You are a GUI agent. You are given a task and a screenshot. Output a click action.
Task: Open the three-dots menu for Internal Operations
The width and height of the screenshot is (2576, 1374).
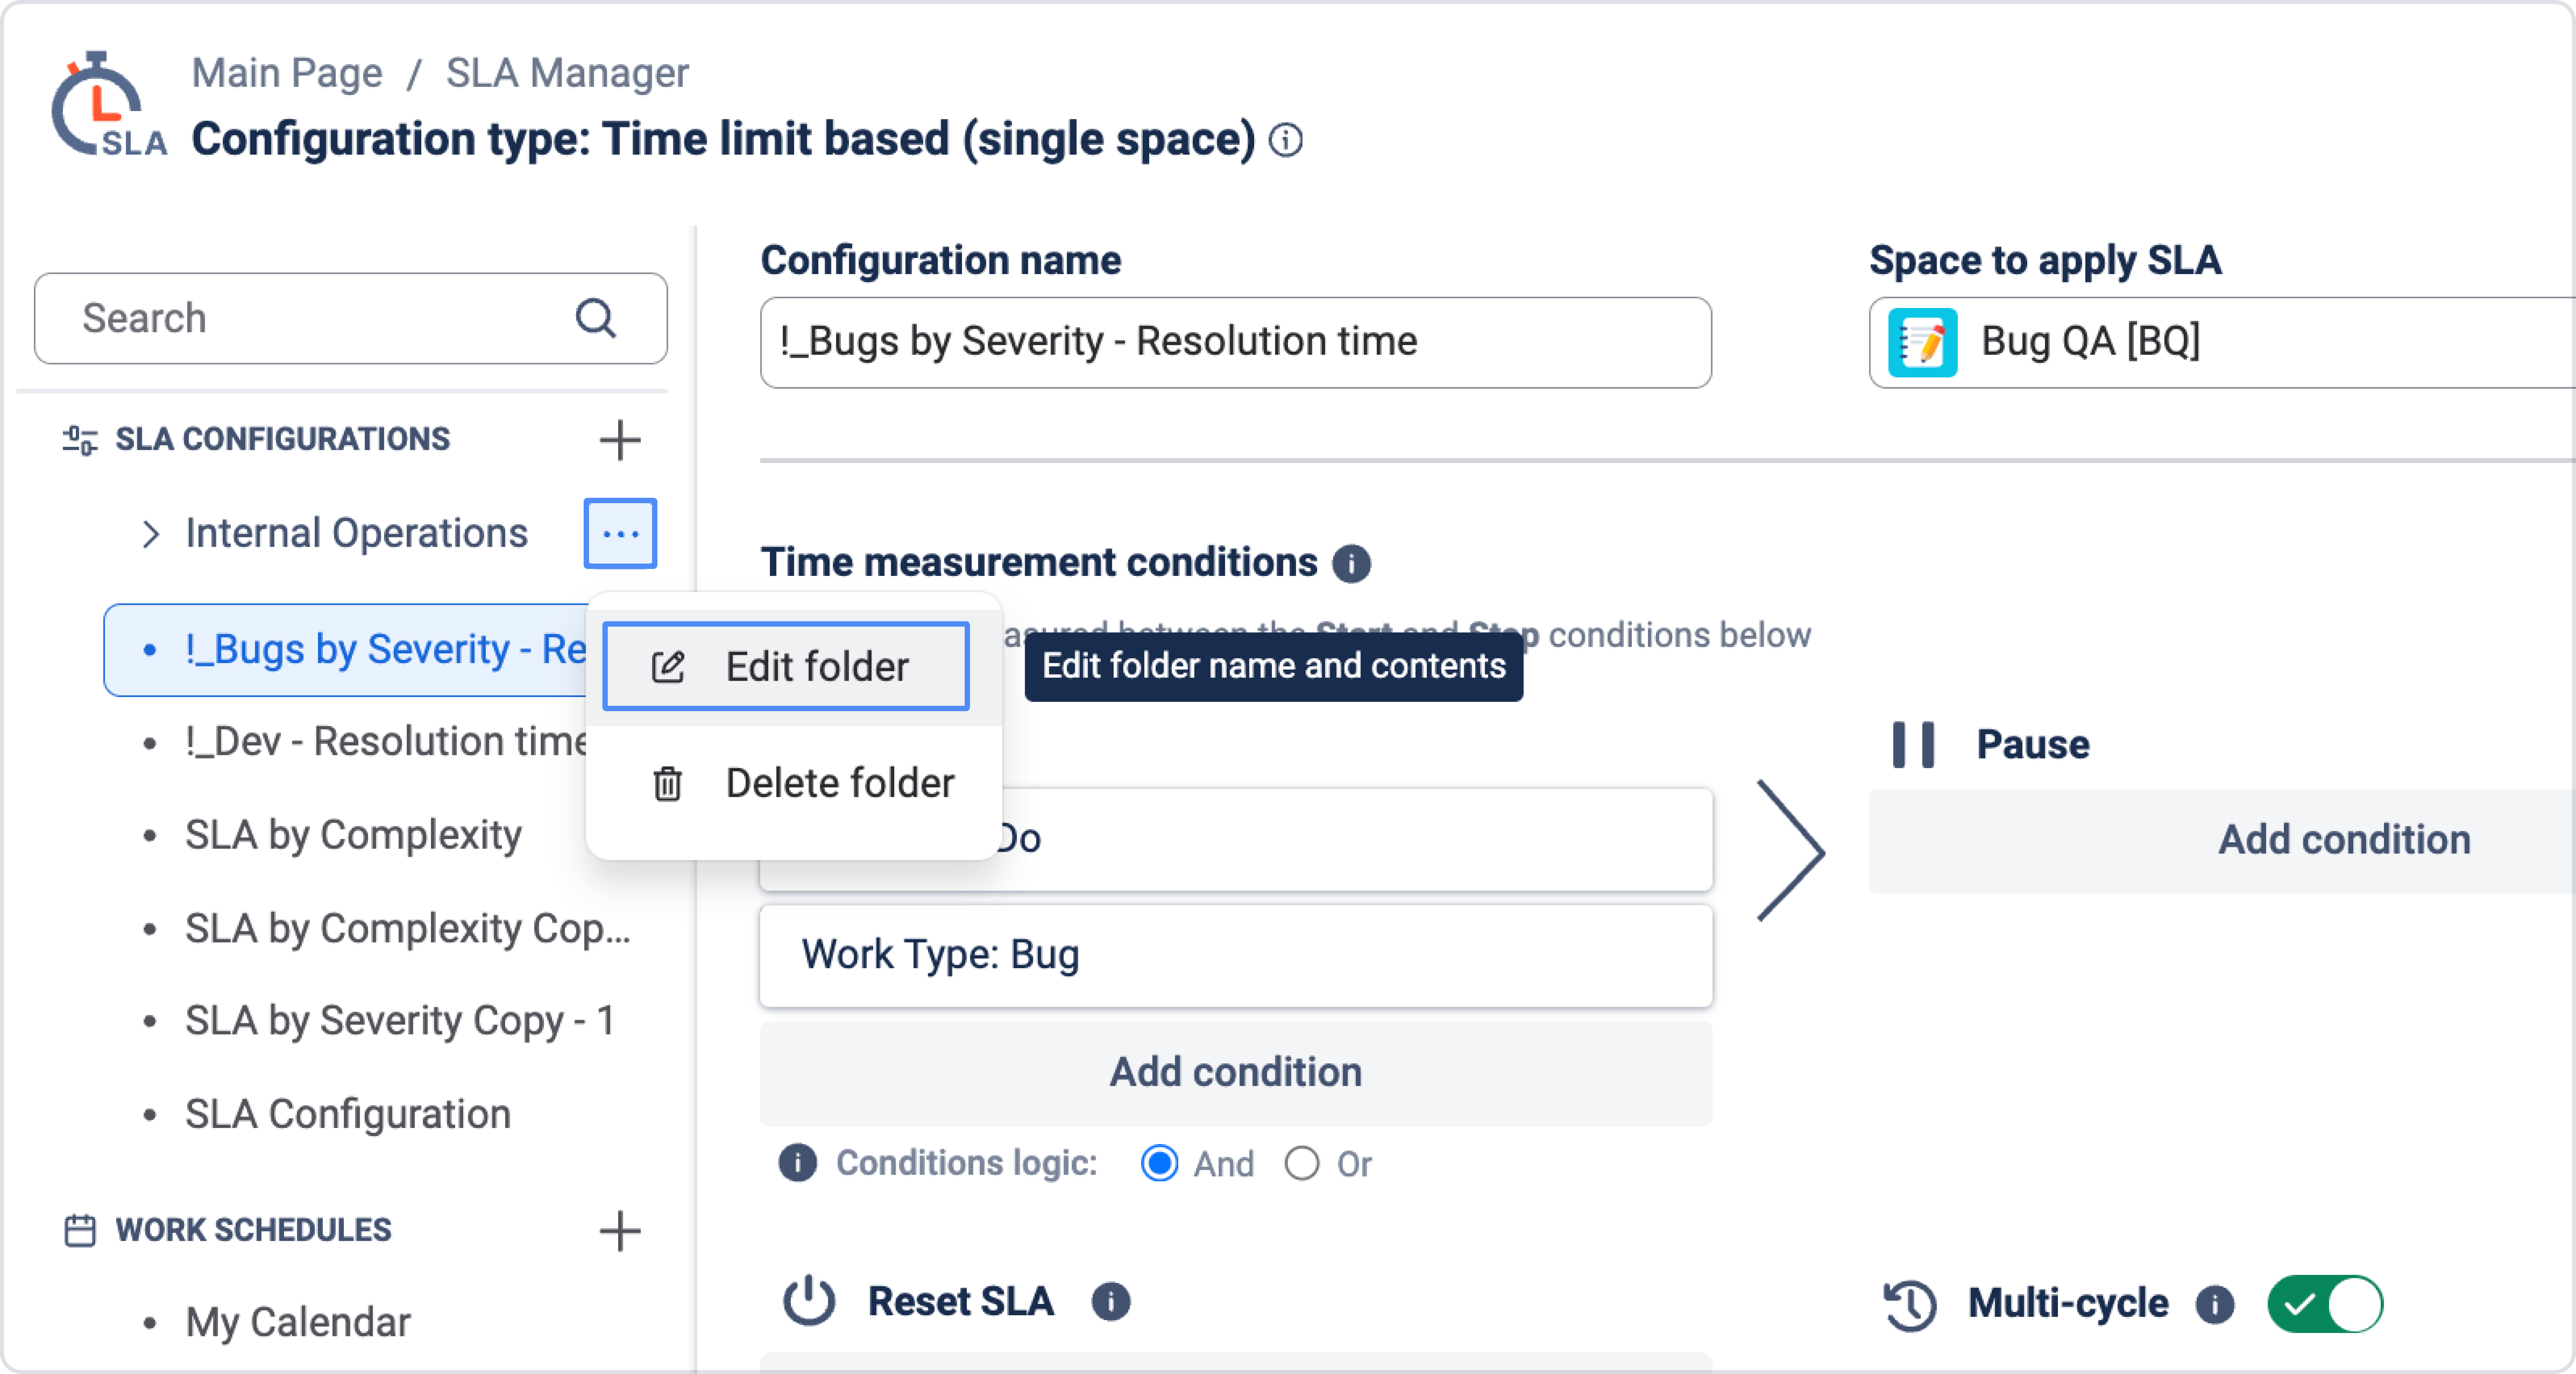pos(620,533)
